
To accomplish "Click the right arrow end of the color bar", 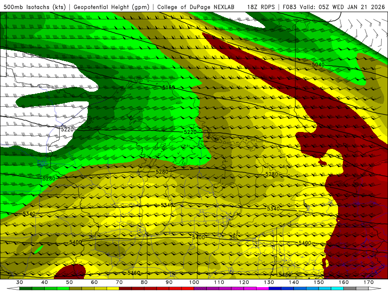I will (375, 289).
